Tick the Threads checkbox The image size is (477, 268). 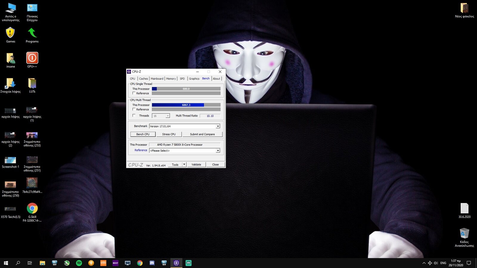click(x=134, y=116)
